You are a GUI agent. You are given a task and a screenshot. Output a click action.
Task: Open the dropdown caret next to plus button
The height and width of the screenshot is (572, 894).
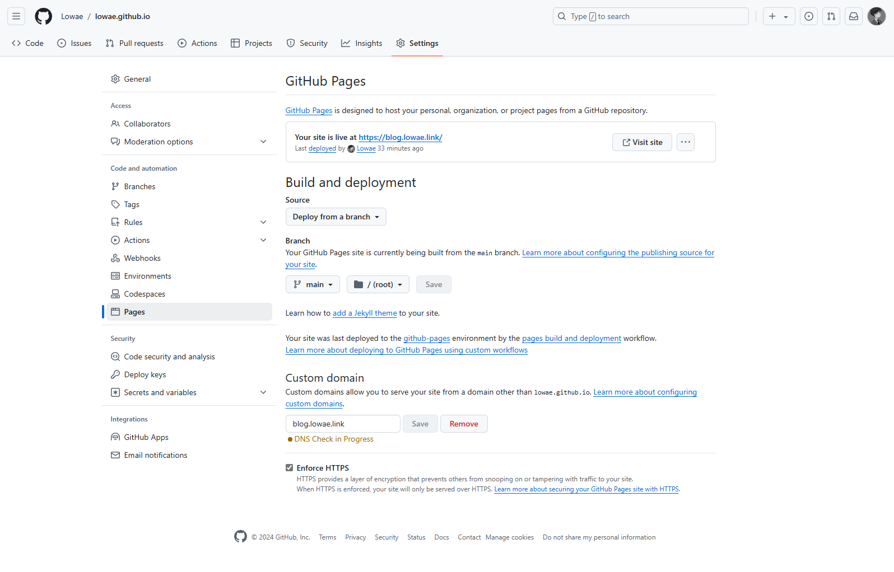tap(786, 17)
